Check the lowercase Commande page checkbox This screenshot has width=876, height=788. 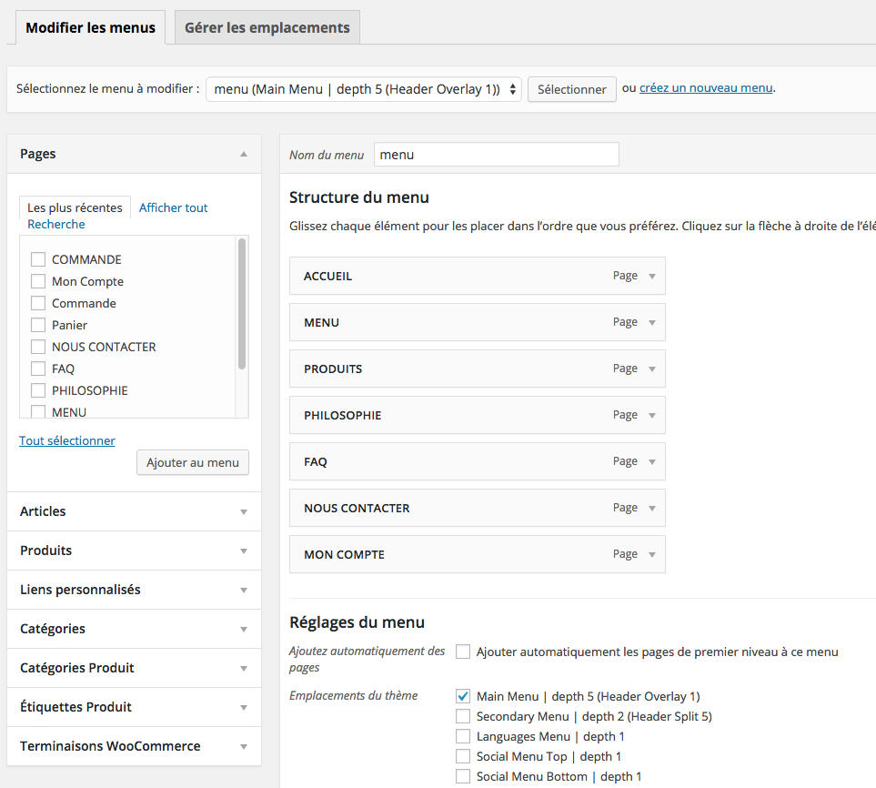[x=38, y=303]
